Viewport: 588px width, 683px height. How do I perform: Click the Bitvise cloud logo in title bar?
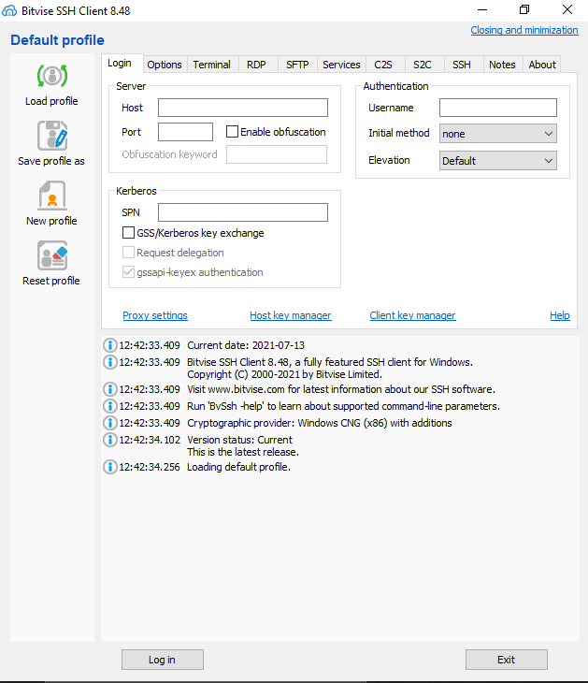[x=9, y=10]
